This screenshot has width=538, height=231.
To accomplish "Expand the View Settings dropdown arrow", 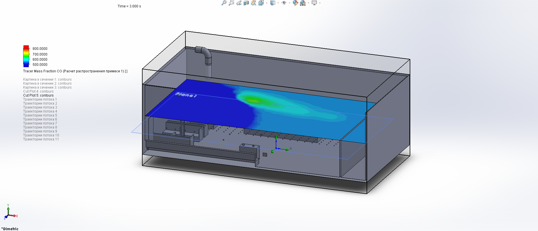I will [320, 3].
